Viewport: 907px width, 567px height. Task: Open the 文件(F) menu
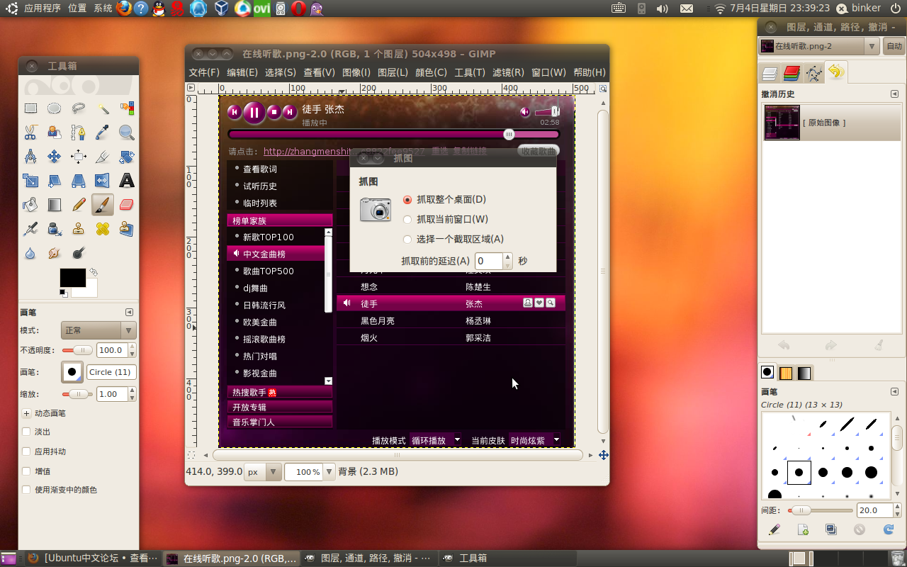(204, 72)
